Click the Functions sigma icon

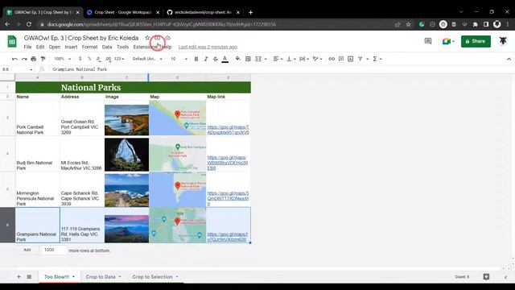[375, 59]
